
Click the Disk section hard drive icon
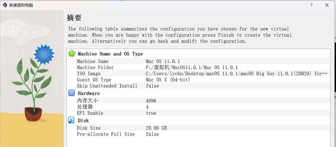tap(71, 120)
